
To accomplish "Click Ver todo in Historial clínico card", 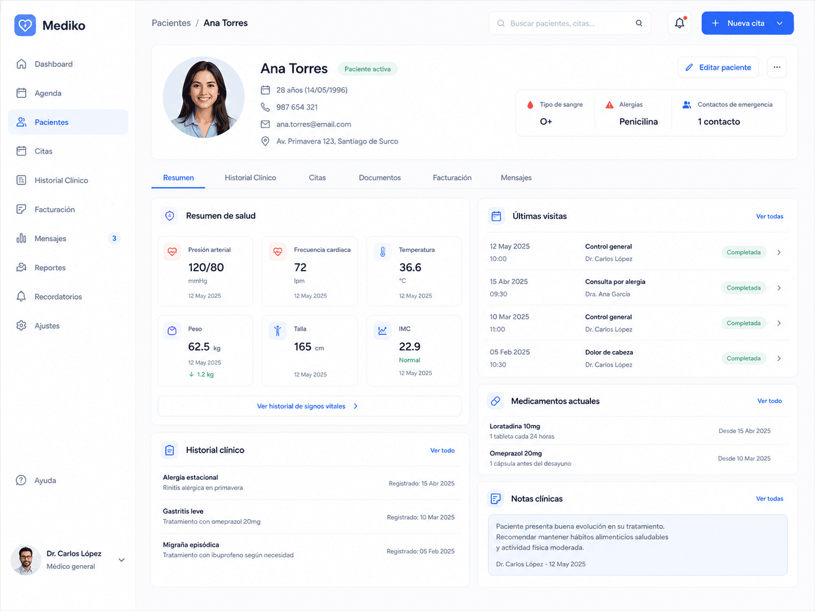I will [442, 451].
